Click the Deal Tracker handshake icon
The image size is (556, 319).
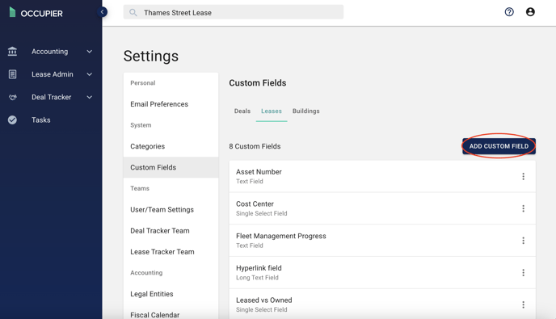(x=12, y=97)
